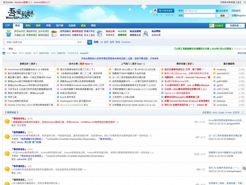This screenshot has width=246, height=185.
Task: Click the chat bubble icon of 原创发布区 forum
Action: (7, 121)
